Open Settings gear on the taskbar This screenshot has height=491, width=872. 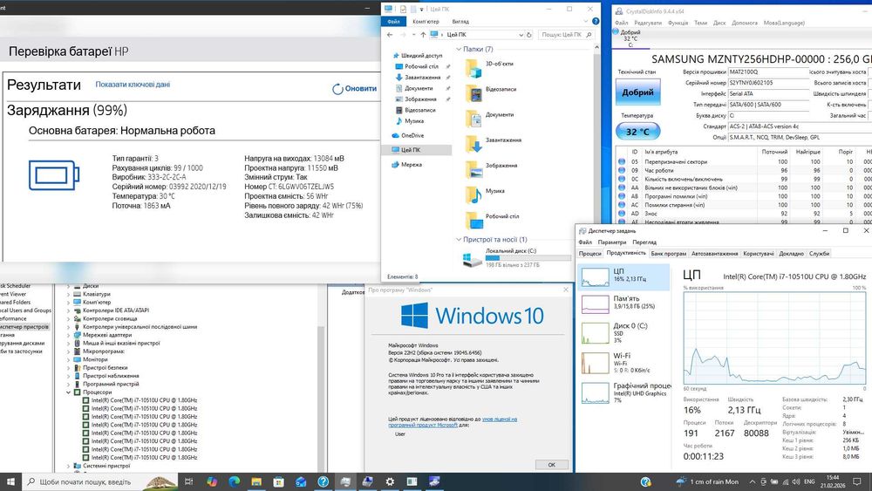(x=390, y=481)
